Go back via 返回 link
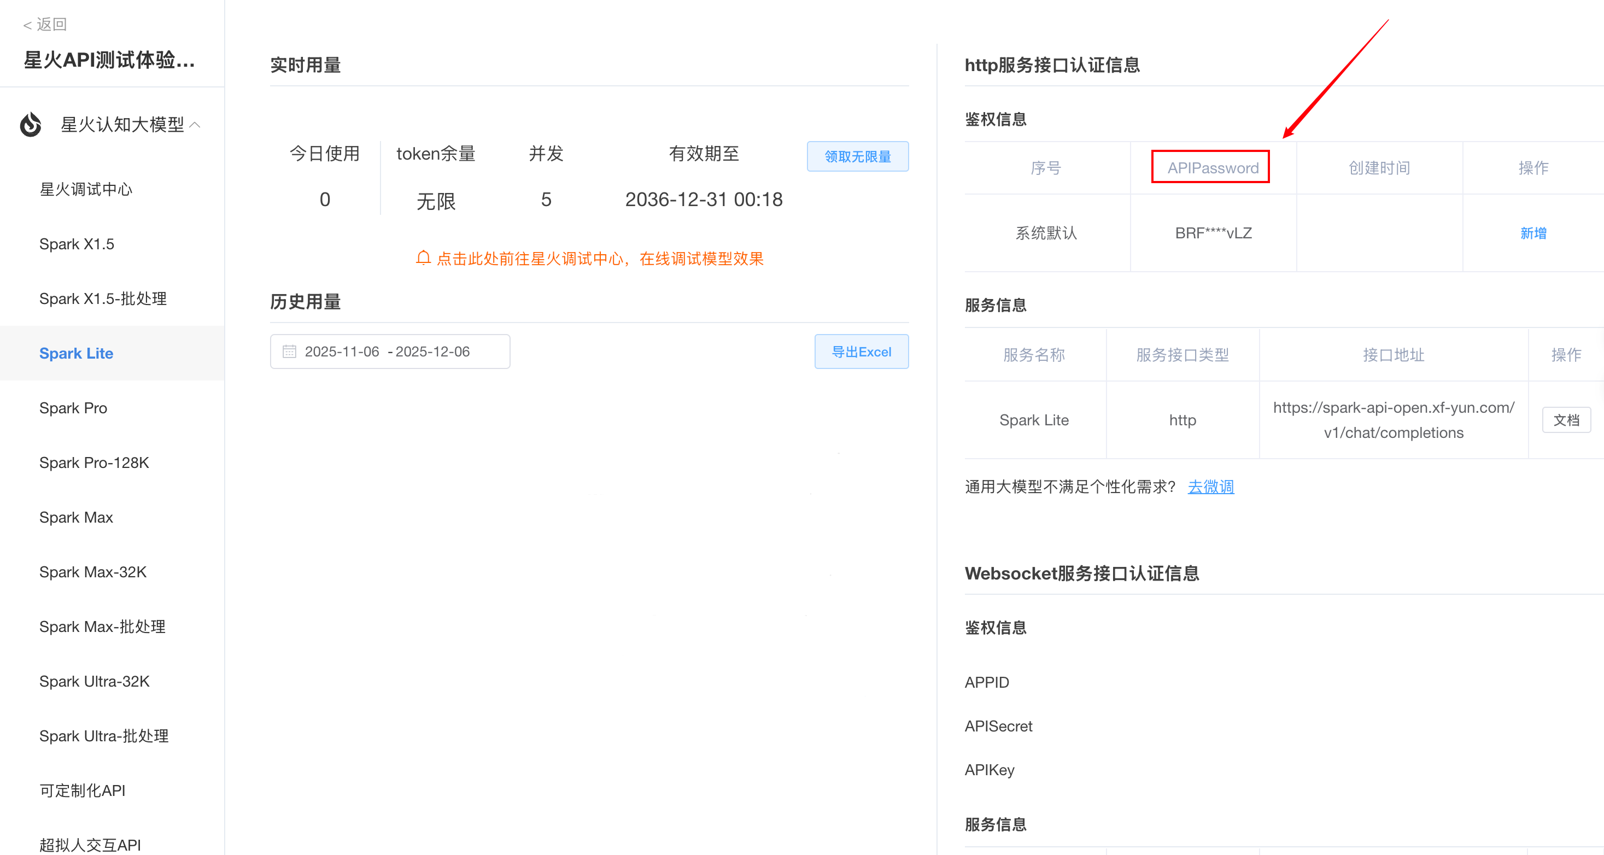1604x855 pixels. [x=45, y=24]
